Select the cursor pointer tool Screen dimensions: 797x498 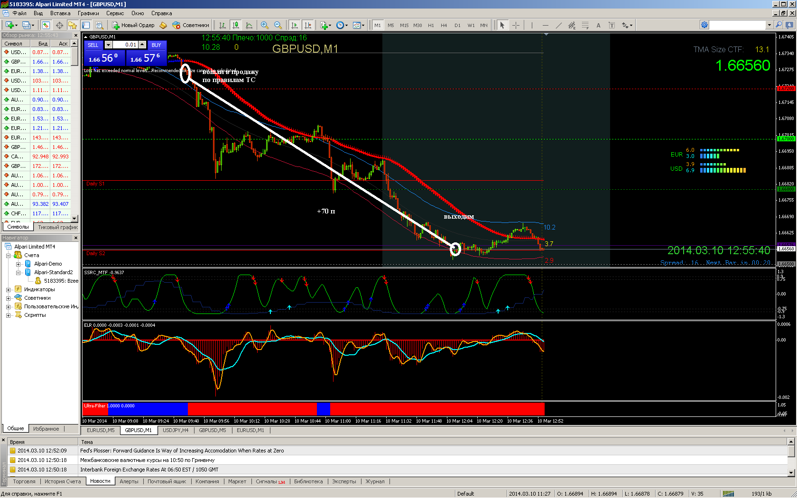[502, 25]
